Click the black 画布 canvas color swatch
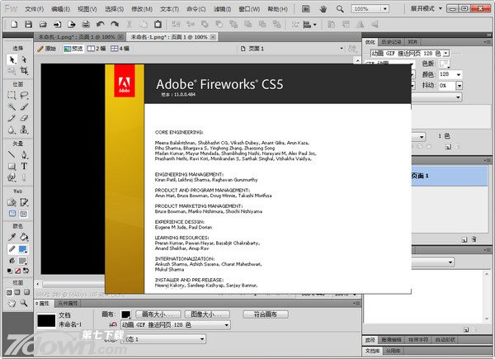This screenshot has height=359, width=495. [125, 314]
